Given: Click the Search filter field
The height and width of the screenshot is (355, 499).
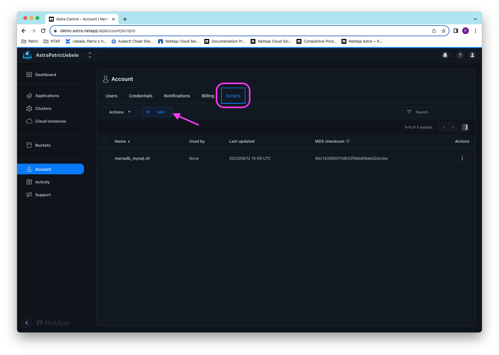Looking at the screenshot, I should click(x=436, y=112).
